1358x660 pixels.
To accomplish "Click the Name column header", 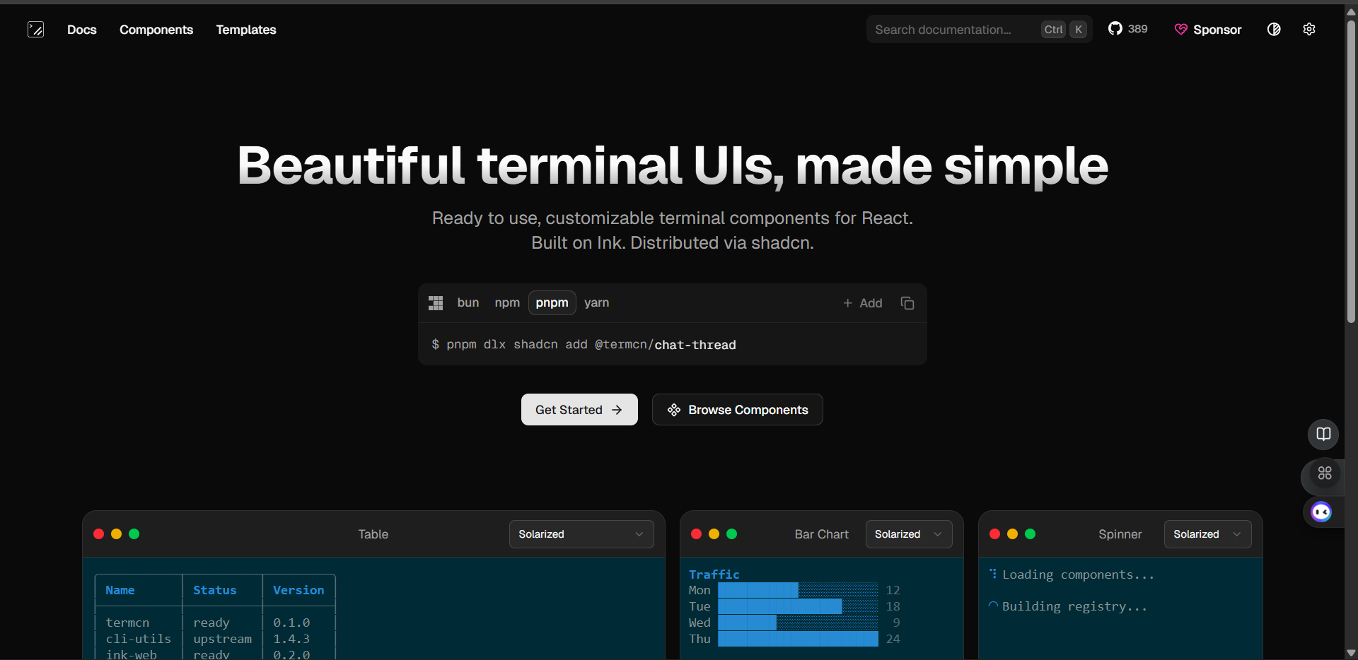I will [120, 590].
